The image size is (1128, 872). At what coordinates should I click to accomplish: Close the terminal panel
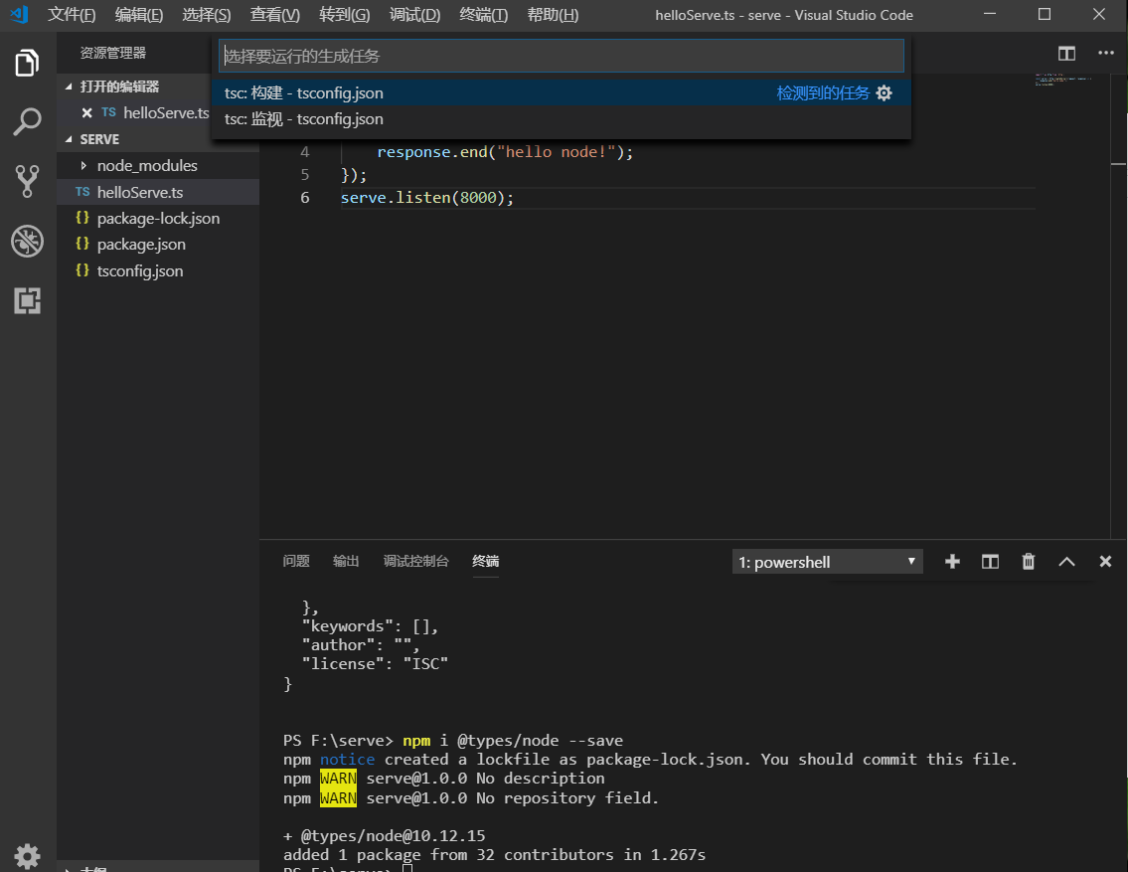click(x=1106, y=561)
